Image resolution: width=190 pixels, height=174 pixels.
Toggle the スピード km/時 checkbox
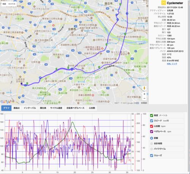152,121
